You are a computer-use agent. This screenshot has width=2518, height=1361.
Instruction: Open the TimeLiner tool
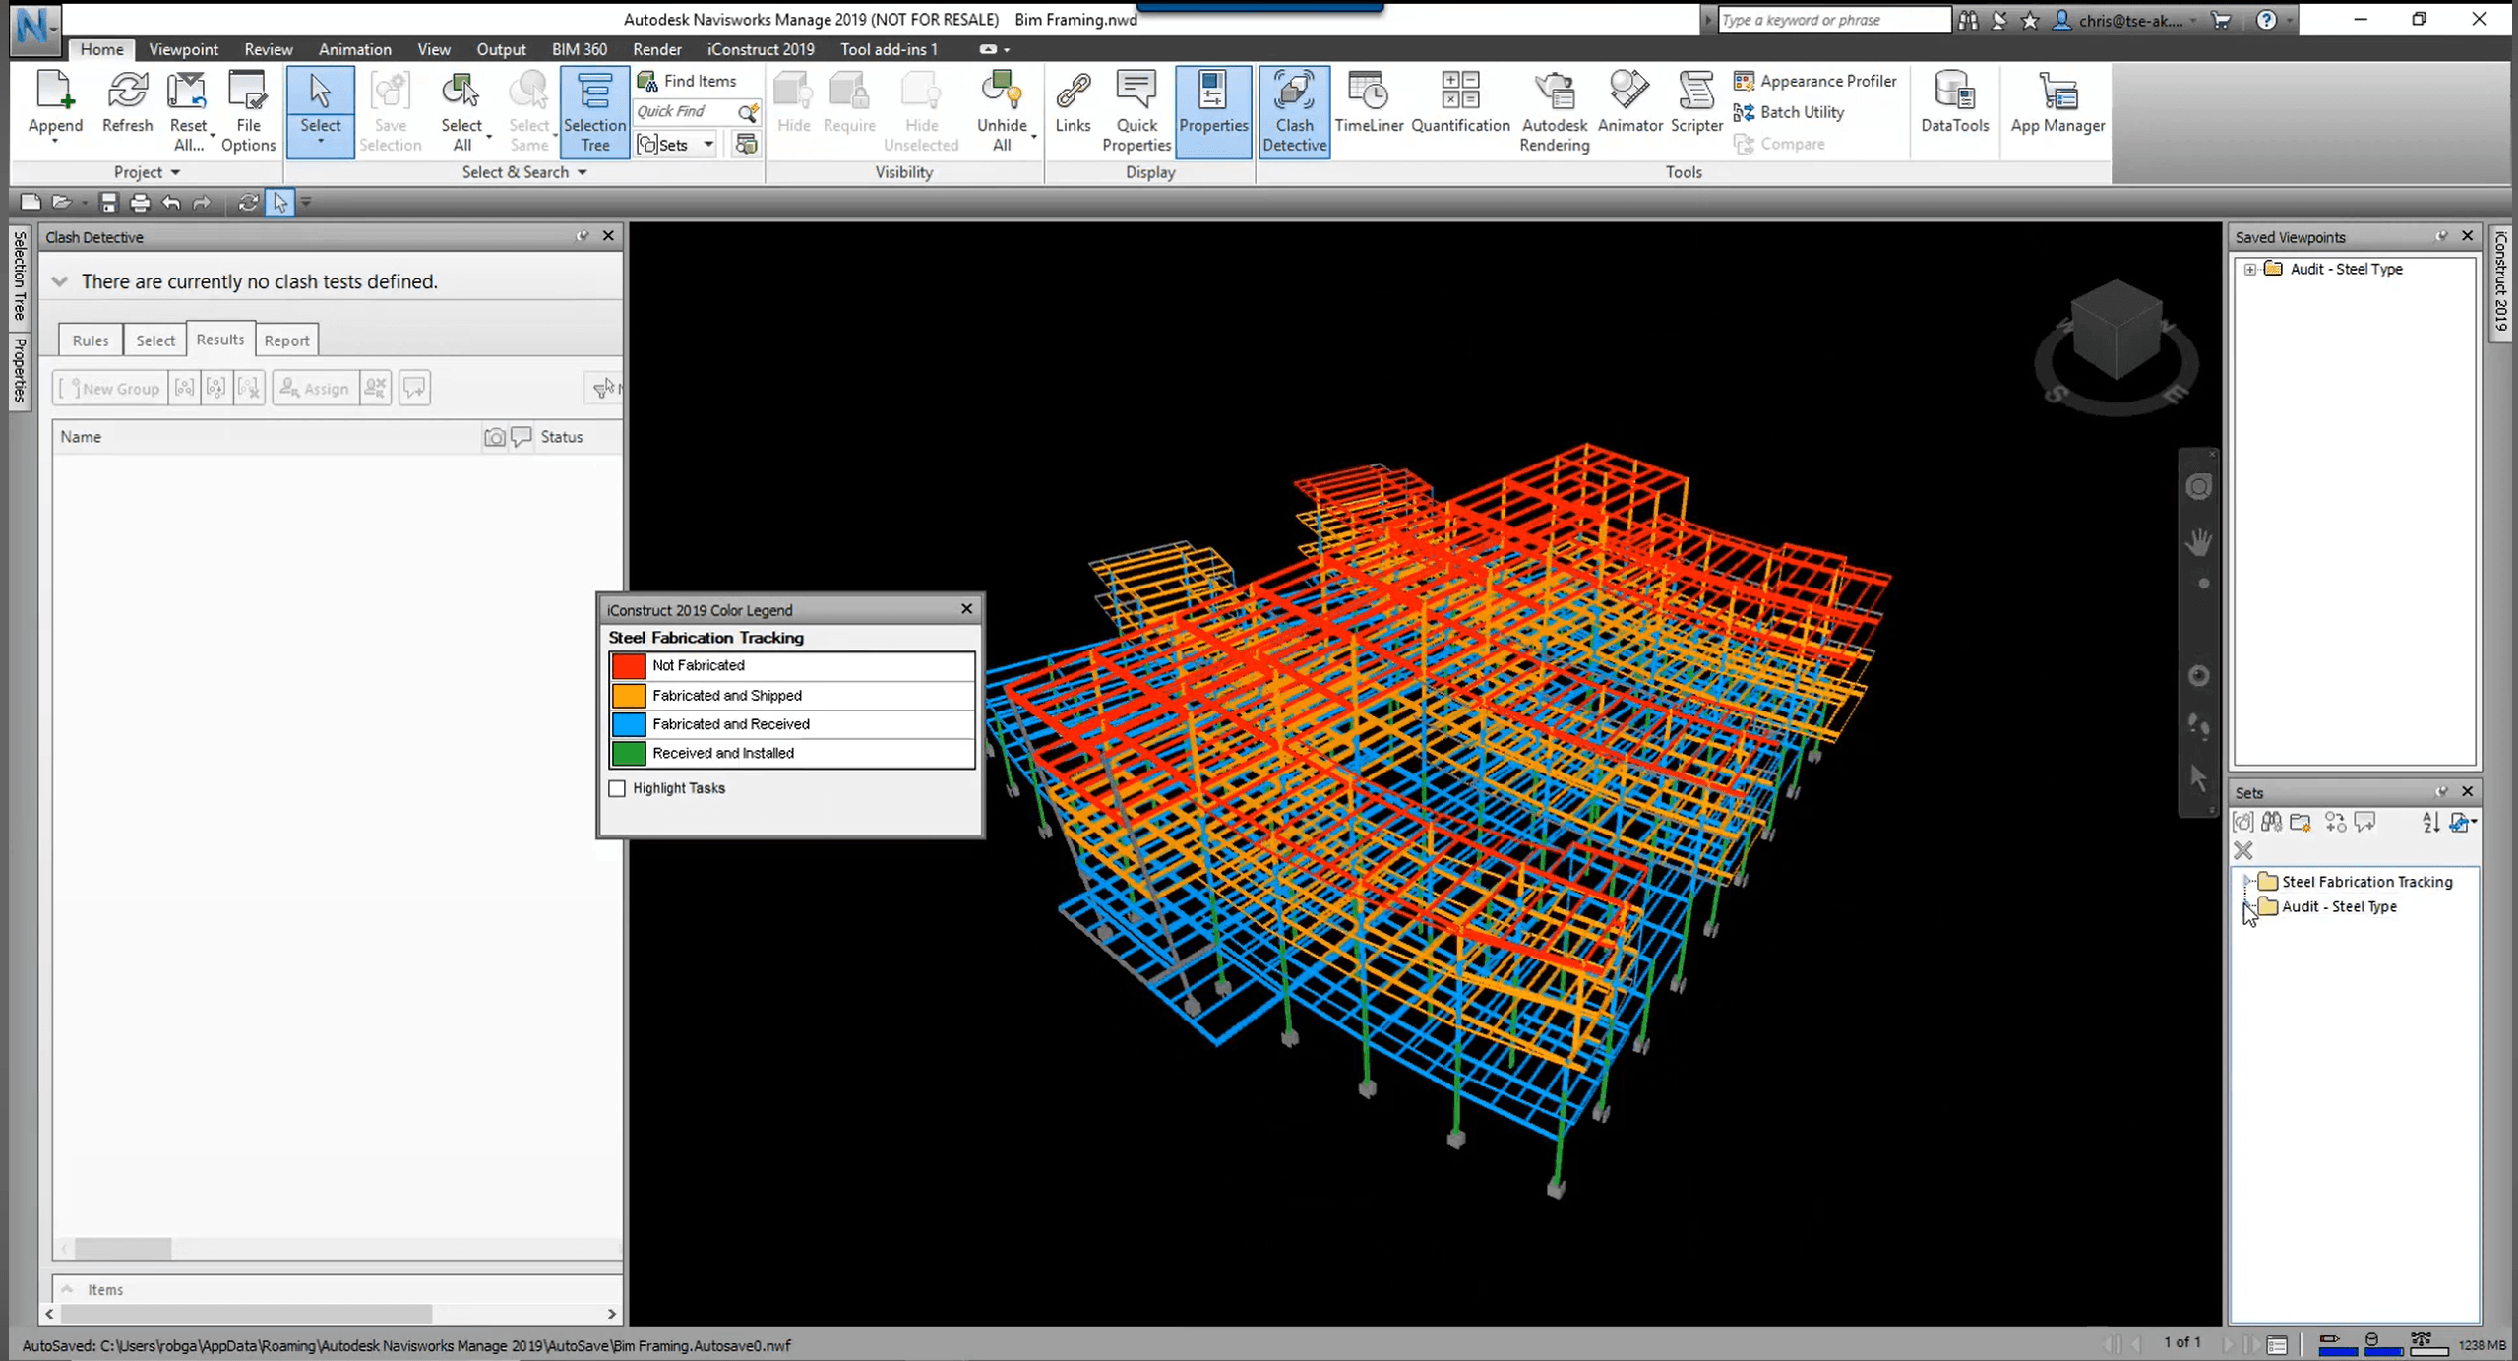pyautogui.click(x=1368, y=103)
